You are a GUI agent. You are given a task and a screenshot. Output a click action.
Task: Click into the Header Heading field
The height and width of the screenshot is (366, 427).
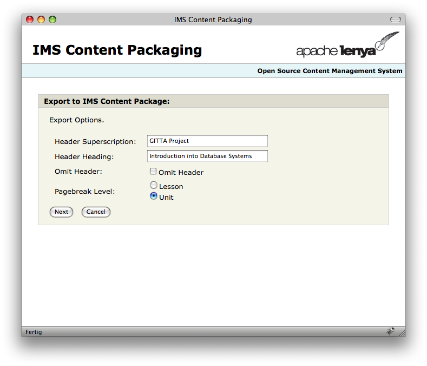tap(207, 156)
